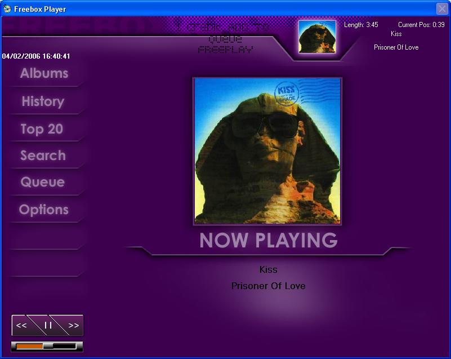Viewport: 451px width, 359px height.
Task: Click the 'Current Pos: 0:39' text
Action: click(421, 25)
